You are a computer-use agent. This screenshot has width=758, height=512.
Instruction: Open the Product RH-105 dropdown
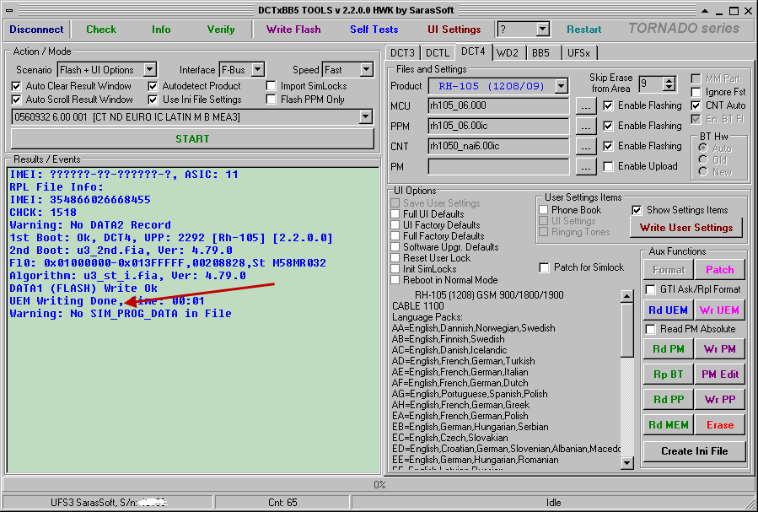coord(561,87)
